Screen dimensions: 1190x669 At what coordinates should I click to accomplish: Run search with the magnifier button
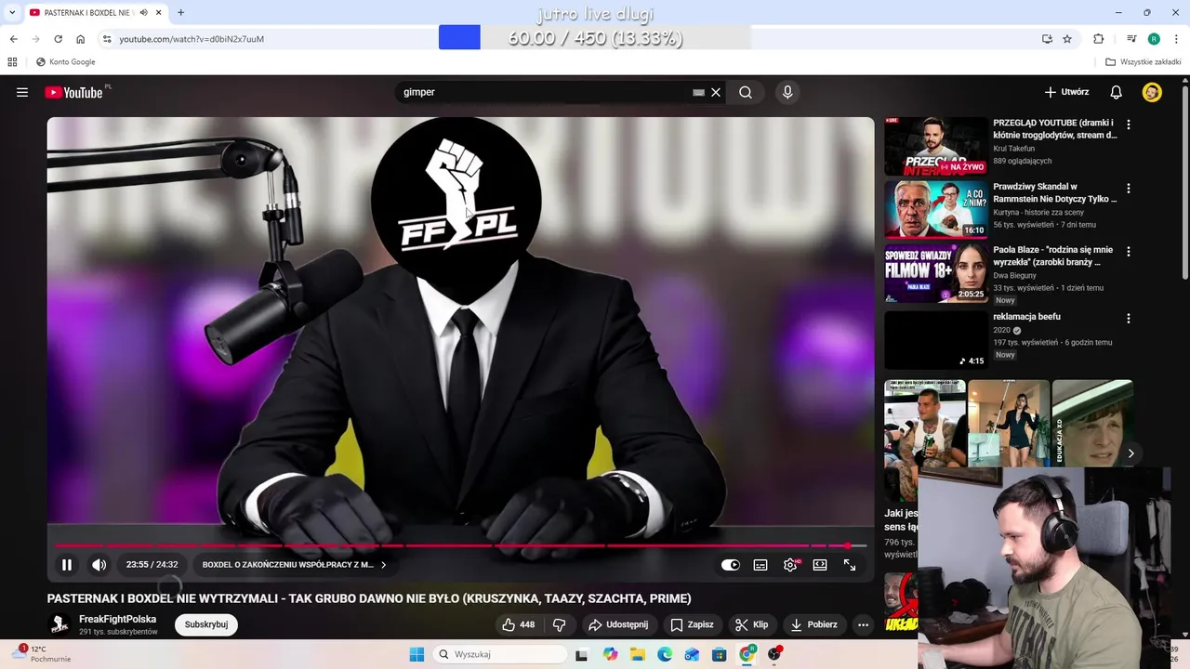click(x=746, y=92)
